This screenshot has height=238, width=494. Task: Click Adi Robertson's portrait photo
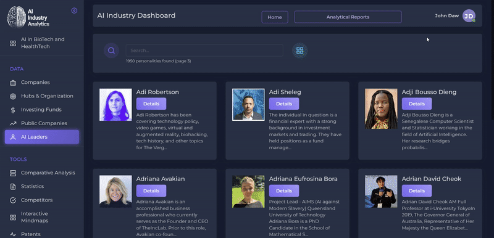tap(115, 105)
